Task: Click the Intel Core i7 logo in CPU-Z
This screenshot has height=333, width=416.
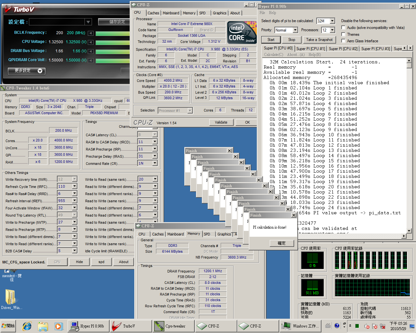Action: [242, 32]
